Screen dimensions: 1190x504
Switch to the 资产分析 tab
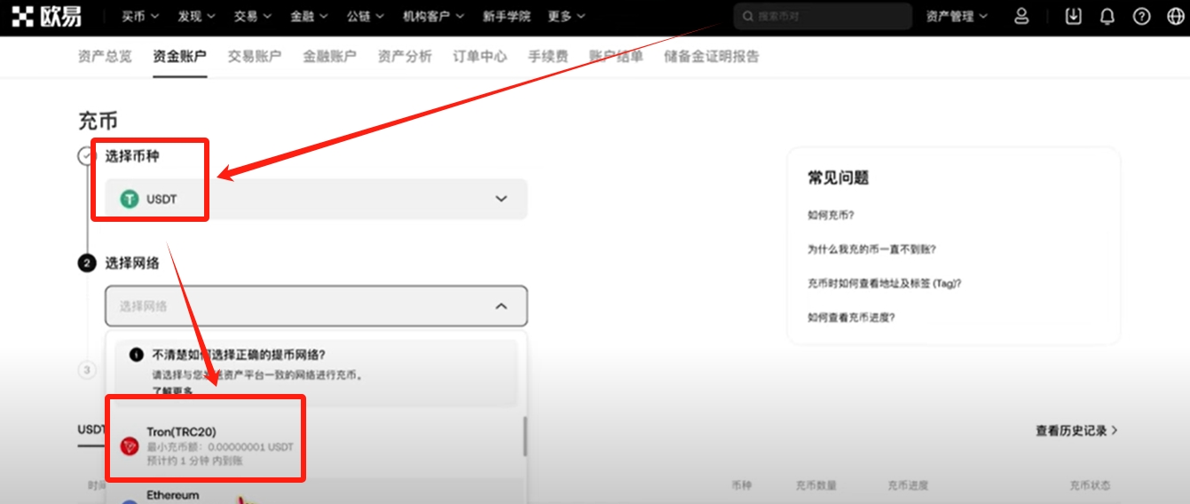[405, 57]
